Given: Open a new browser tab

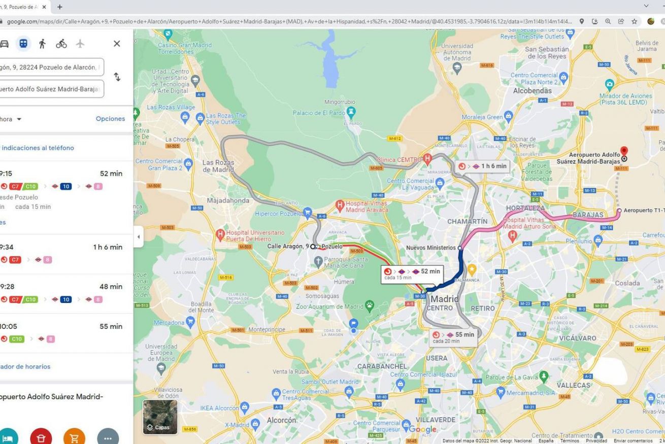Looking at the screenshot, I should click(x=60, y=7).
